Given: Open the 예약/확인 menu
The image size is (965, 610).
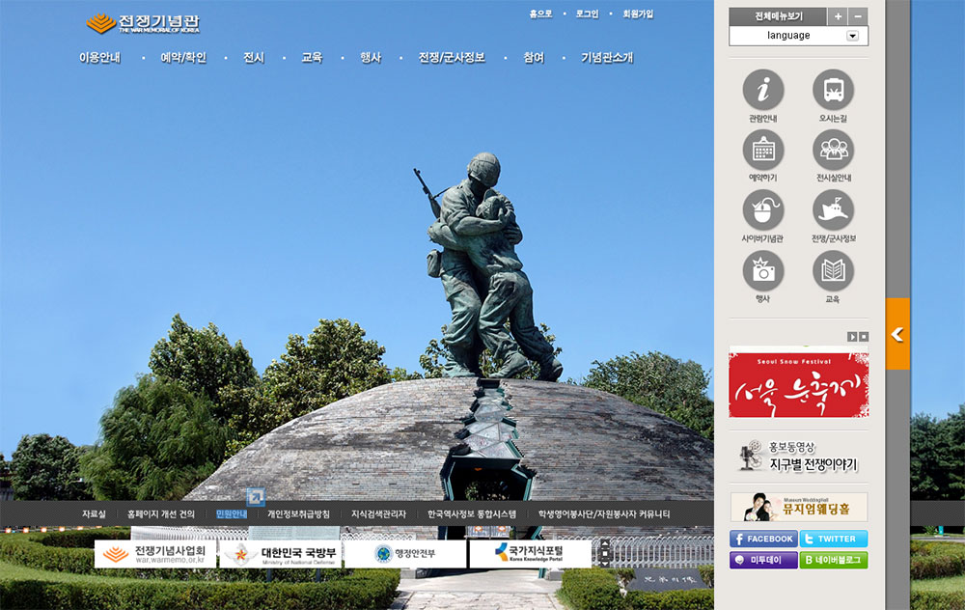Looking at the screenshot, I should coord(183,58).
